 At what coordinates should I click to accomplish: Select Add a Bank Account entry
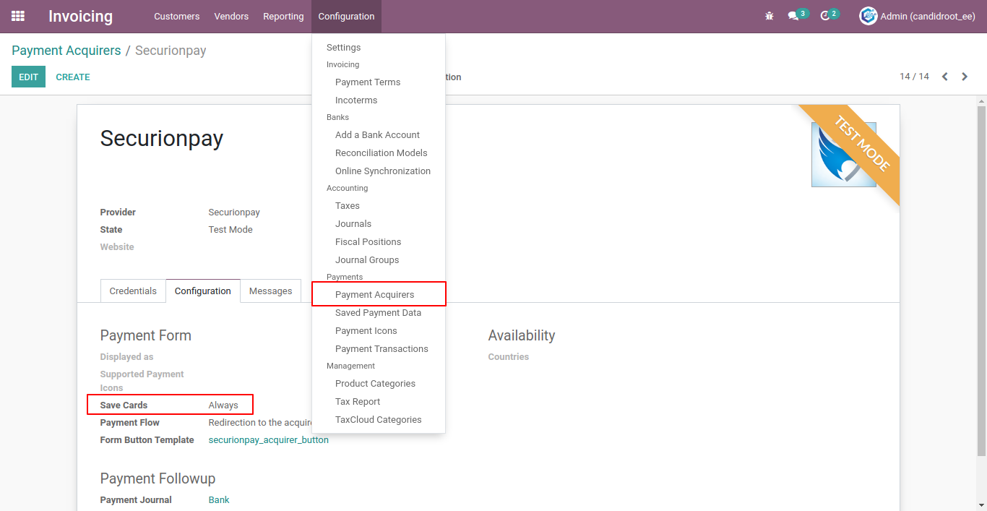tap(377, 135)
